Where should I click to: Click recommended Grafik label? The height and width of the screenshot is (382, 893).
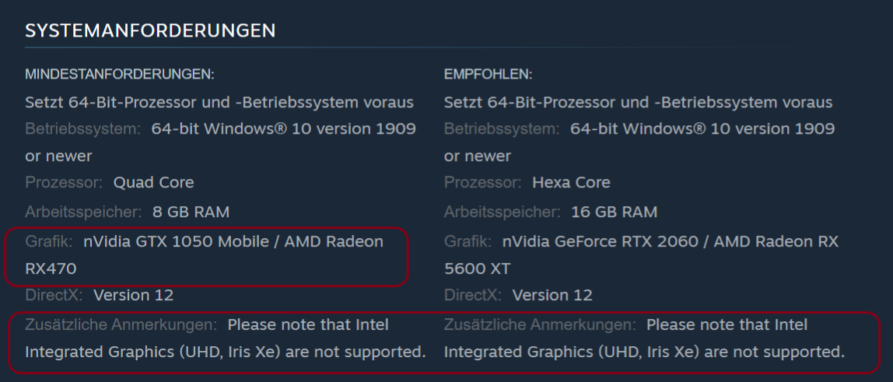pyautogui.click(x=468, y=242)
